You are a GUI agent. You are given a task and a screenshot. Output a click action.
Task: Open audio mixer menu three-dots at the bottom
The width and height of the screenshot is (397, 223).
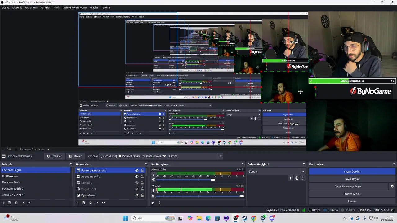click(x=160, y=203)
